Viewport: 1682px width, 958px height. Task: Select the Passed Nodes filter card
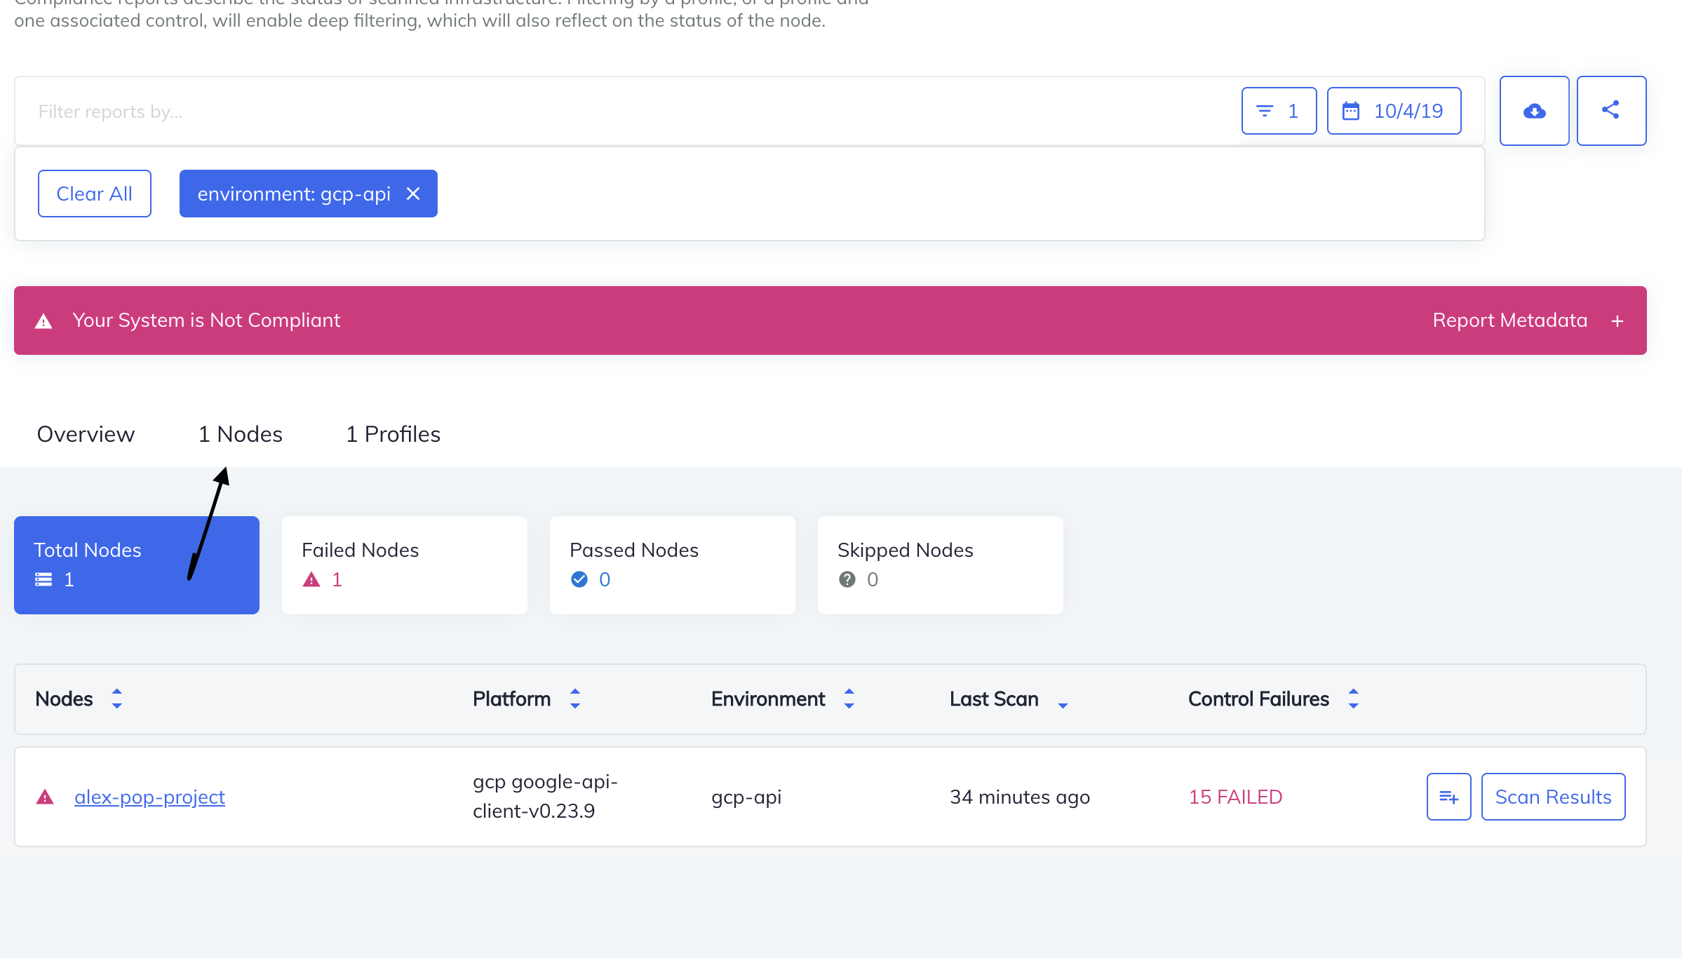(x=673, y=565)
